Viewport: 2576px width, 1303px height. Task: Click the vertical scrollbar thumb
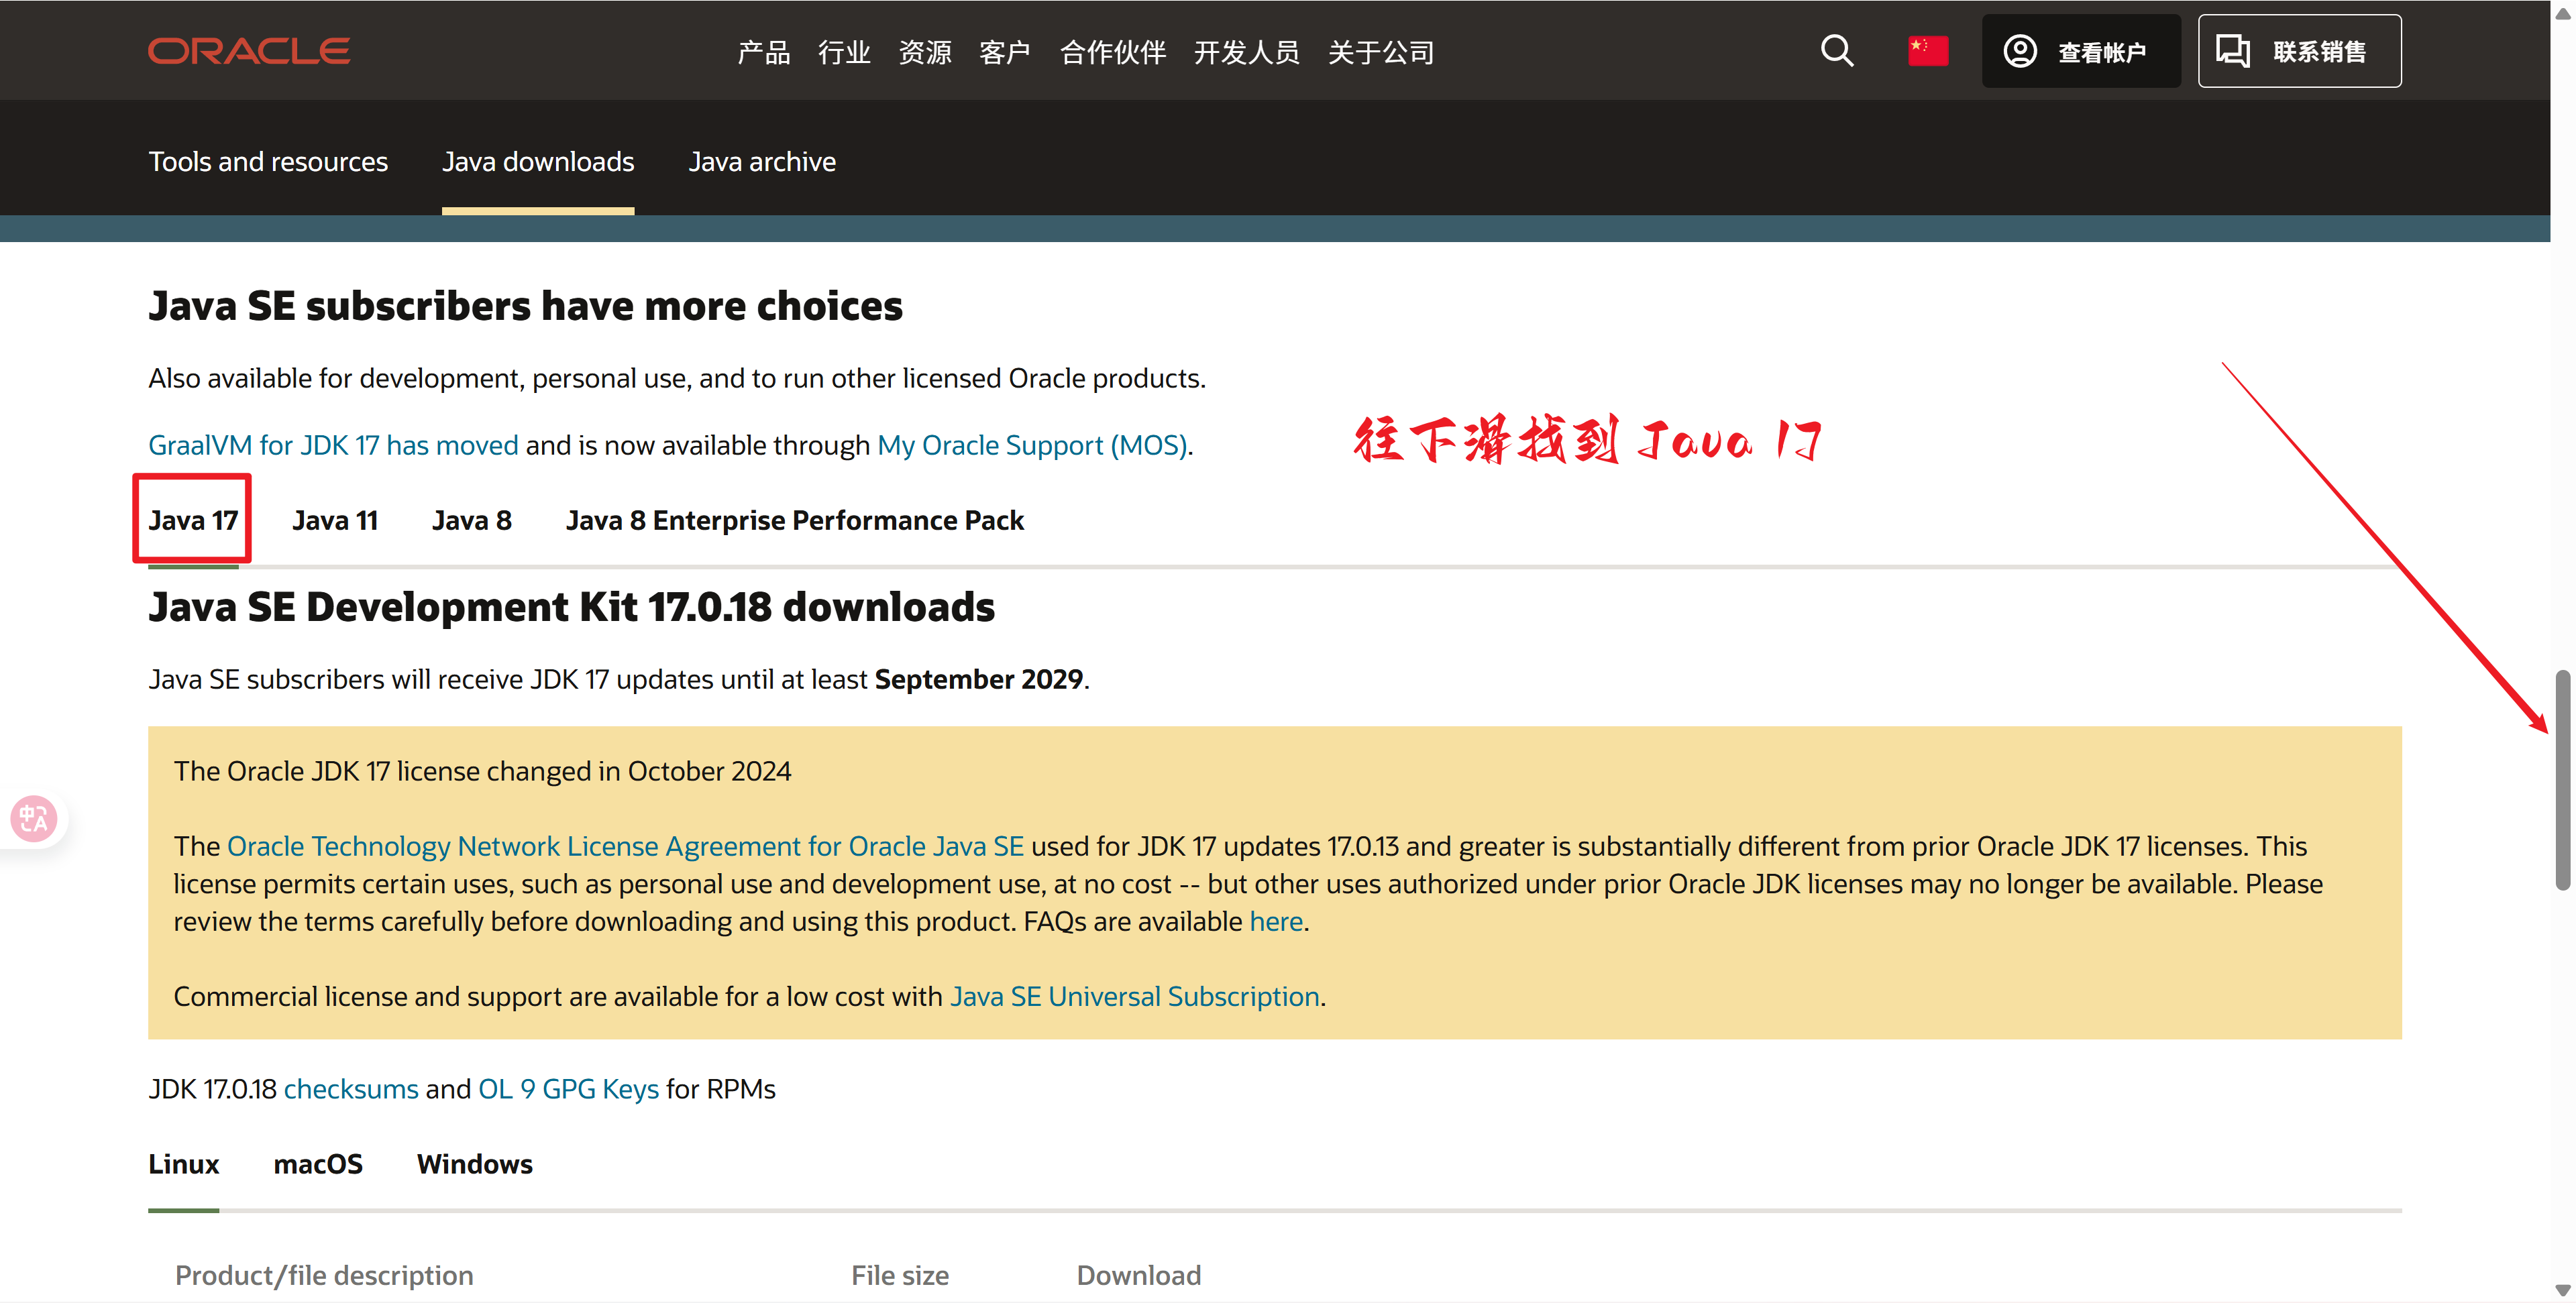coord(2562,780)
